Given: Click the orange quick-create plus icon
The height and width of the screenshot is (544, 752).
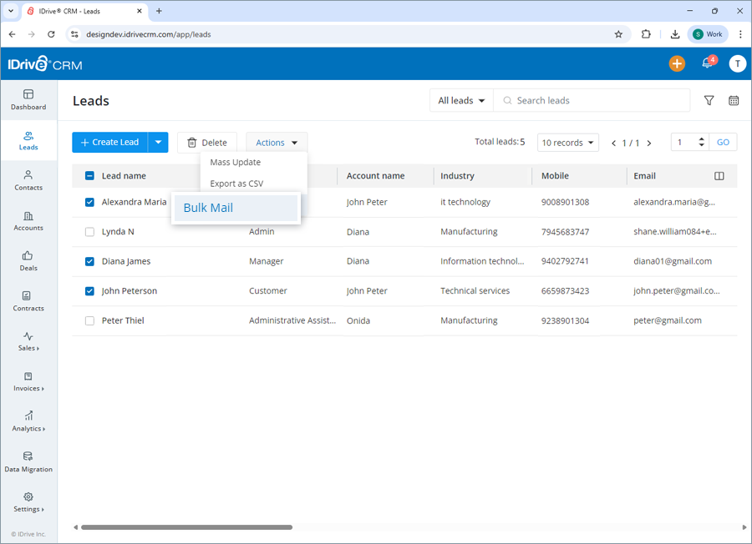Looking at the screenshot, I should tap(677, 63).
